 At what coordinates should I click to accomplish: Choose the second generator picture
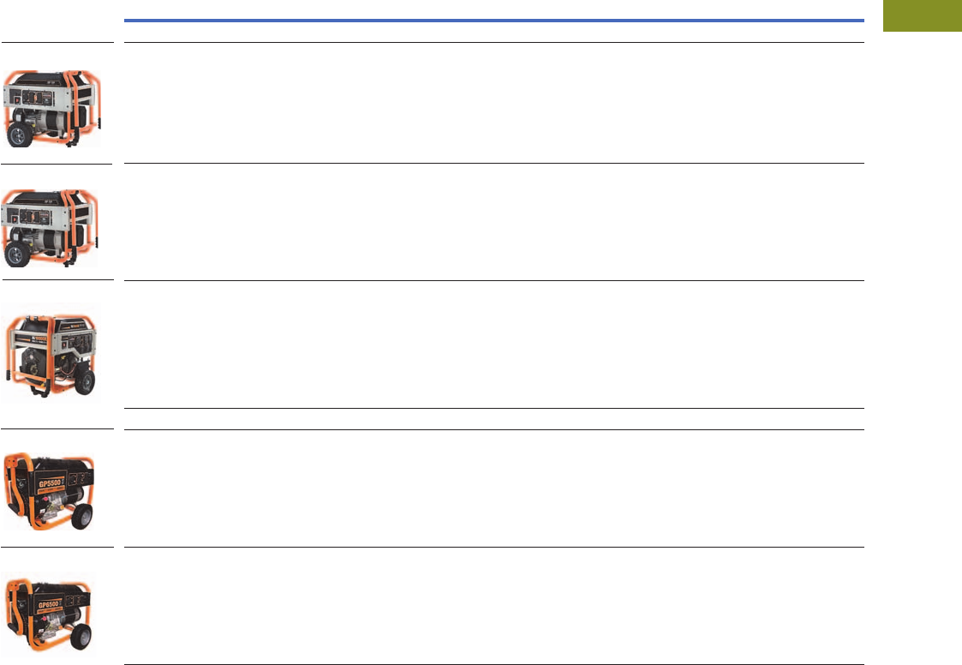coord(50,228)
